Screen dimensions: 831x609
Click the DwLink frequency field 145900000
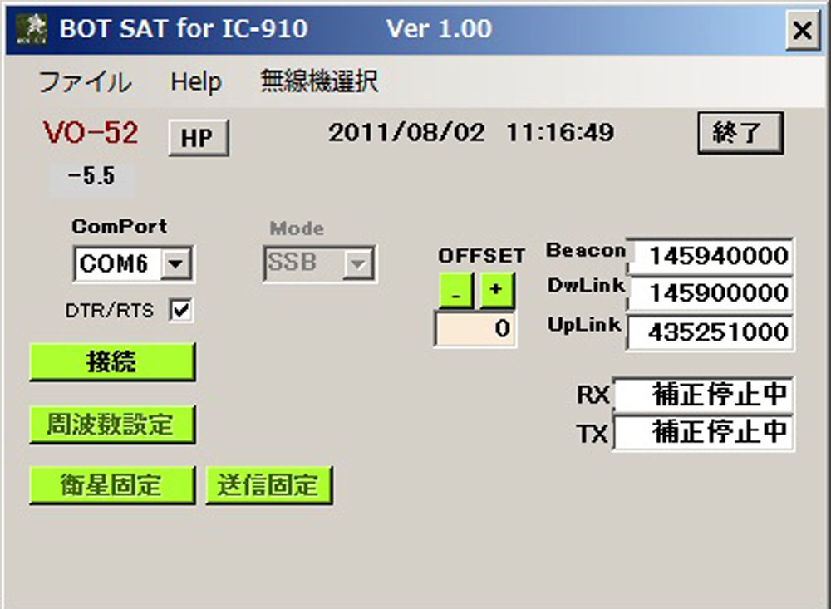pos(711,293)
